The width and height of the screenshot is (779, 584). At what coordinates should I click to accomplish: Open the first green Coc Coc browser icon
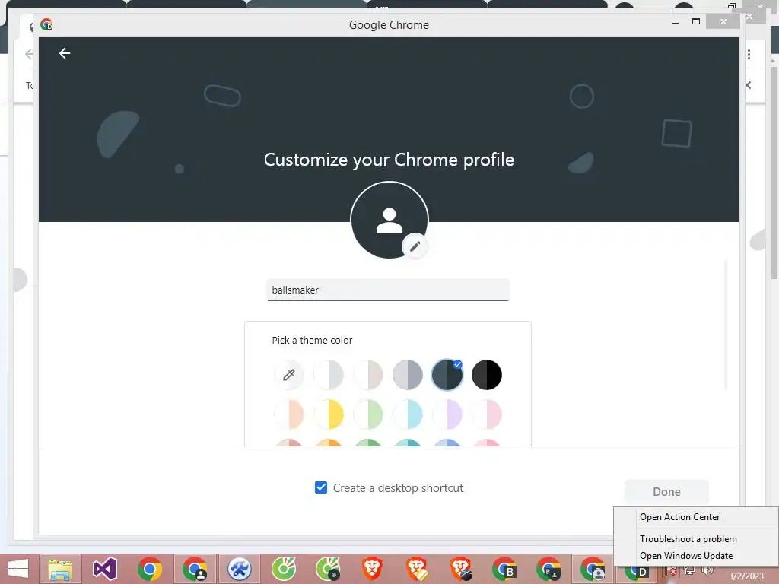click(284, 569)
